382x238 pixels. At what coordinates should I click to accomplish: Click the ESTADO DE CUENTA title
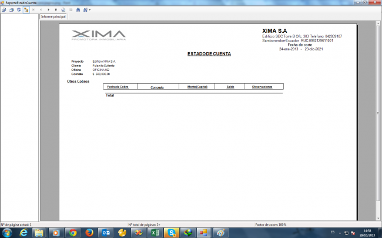209,54
